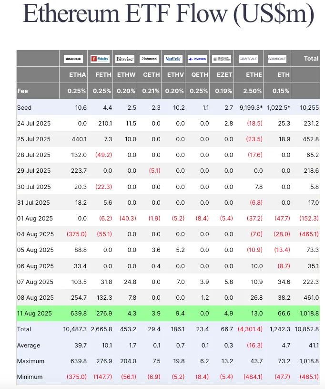Click the Bitwise logo icon
The width and height of the screenshot is (325, 389).
[x=125, y=59]
